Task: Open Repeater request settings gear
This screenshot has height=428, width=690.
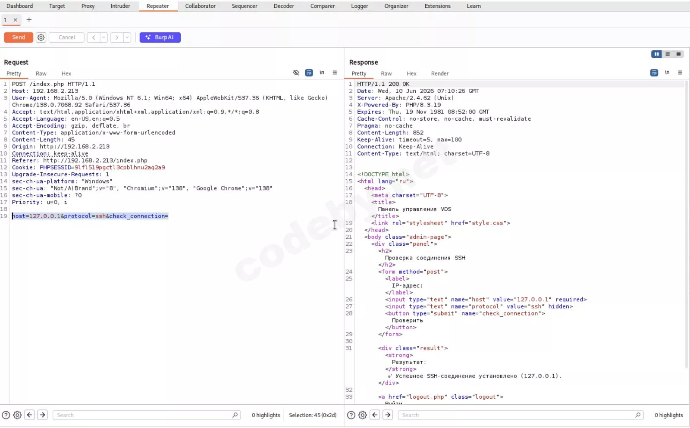Action: coord(41,37)
